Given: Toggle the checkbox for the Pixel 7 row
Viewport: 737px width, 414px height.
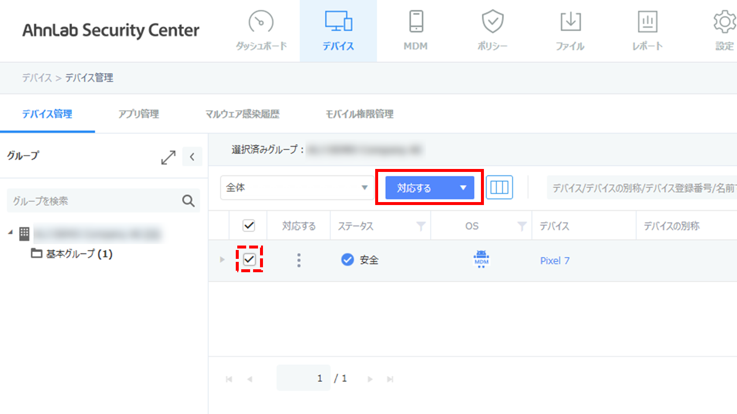Looking at the screenshot, I should 249,259.
